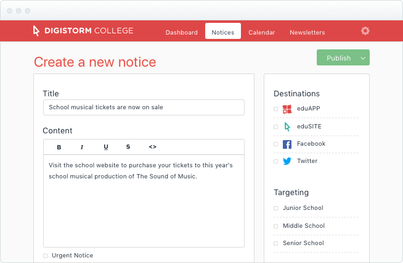Toggle Underline formatting button

pos(106,147)
